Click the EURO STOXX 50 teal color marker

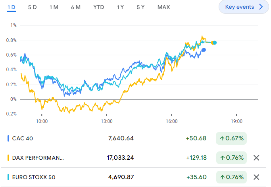coord(8,177)
